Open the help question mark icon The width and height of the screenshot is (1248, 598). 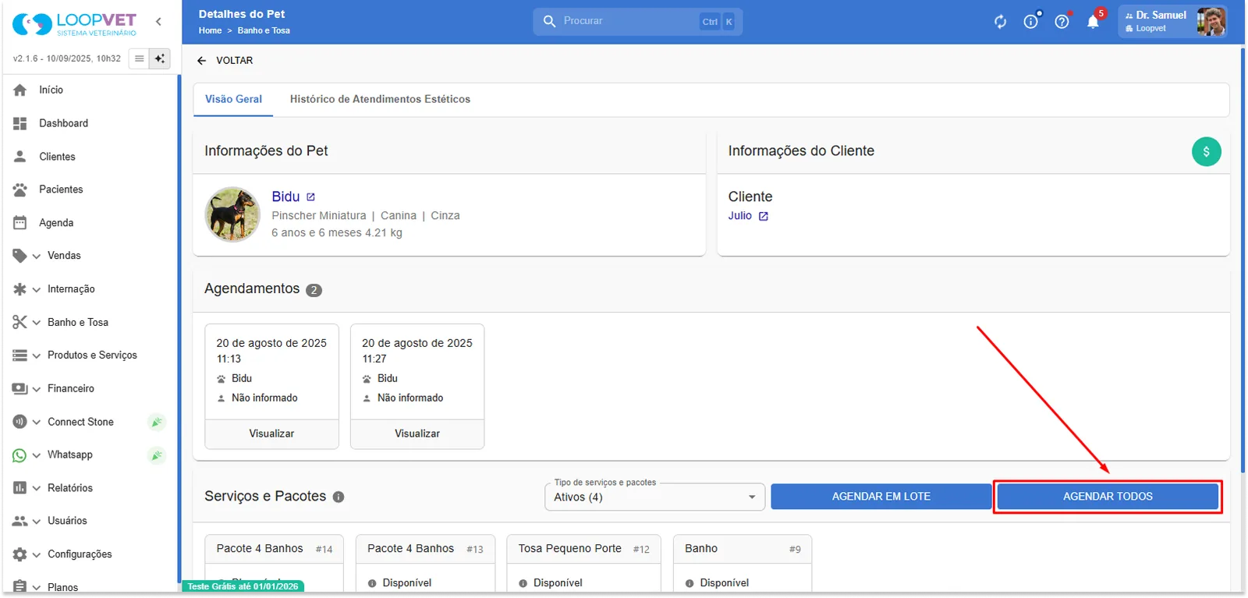(x=1062, y=22)
